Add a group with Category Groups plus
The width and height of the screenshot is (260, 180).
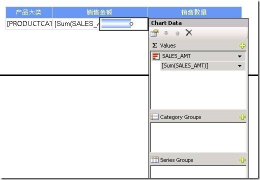point(242,117)
